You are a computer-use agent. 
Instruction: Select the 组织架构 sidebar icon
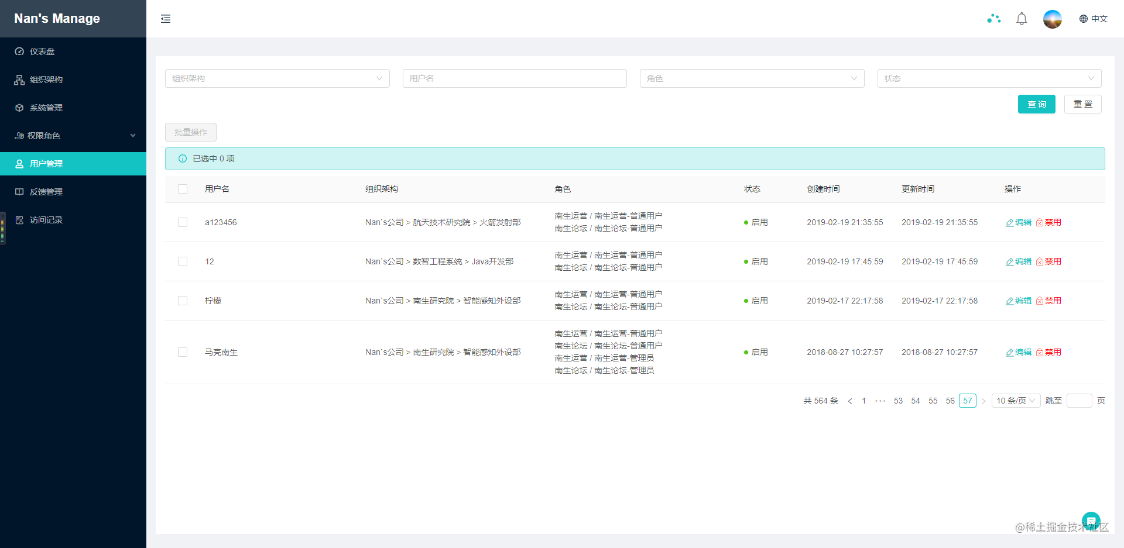19,80
